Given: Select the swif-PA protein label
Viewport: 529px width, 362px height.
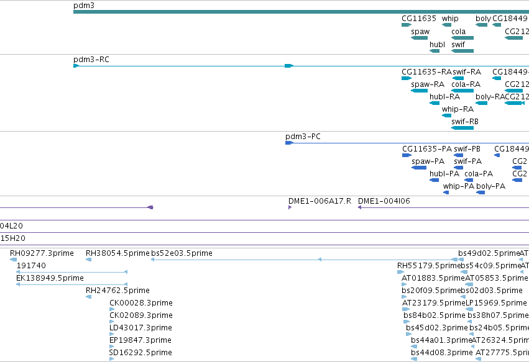Looking at the screenshot, I should [467, 161].
